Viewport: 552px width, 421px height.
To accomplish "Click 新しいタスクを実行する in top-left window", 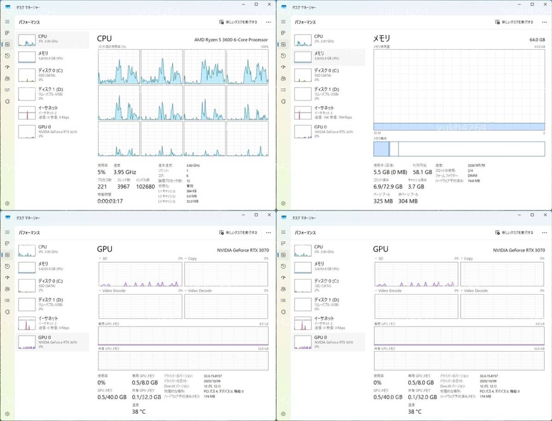I will pos(238,22).
